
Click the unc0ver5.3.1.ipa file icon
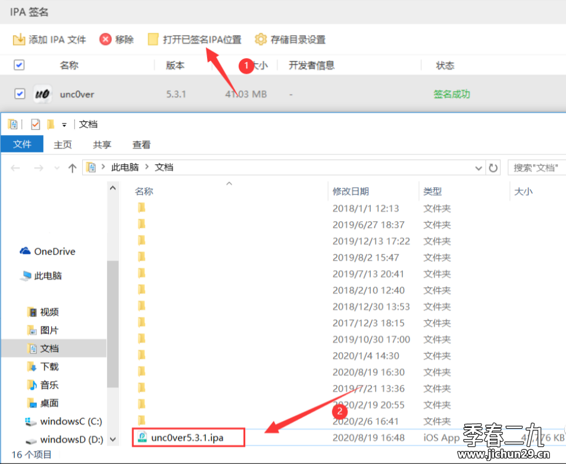pyautogui.click(x=142, y=437)
